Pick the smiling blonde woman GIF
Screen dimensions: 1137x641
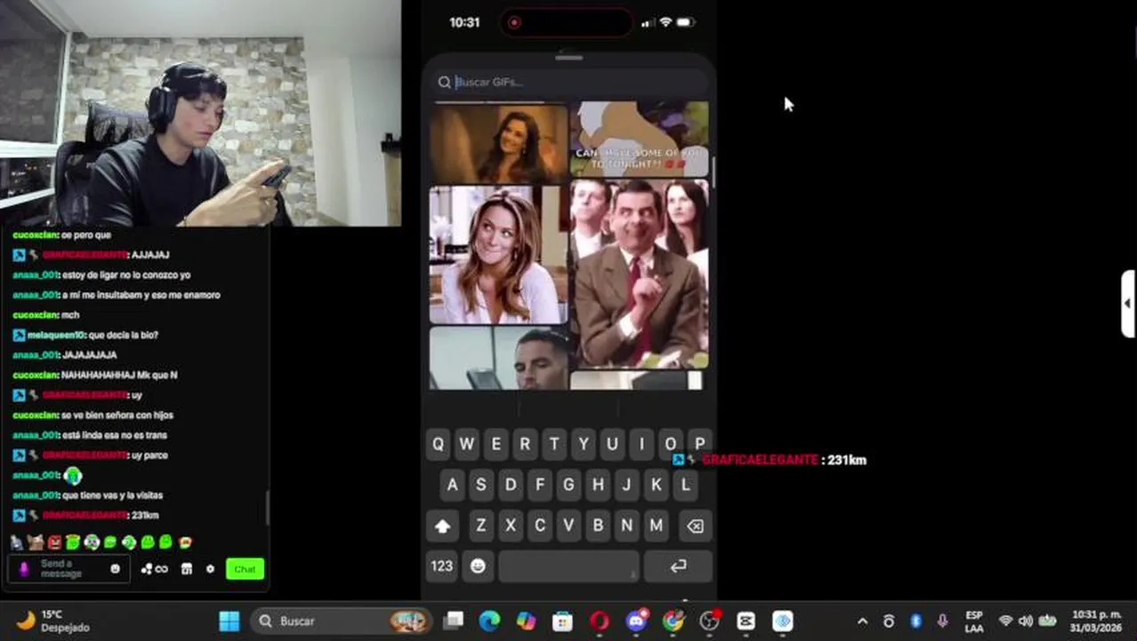point(498,255)
